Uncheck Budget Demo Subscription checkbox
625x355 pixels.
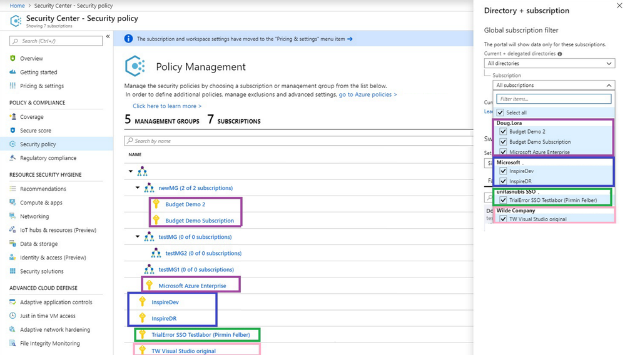click(503, 142)
